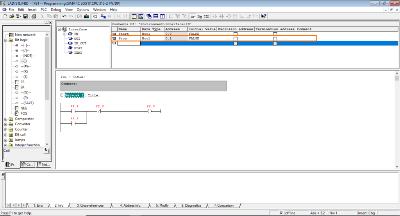Print the block with the printer icon
The image size is (400, 216).
(x=34, y=16)
